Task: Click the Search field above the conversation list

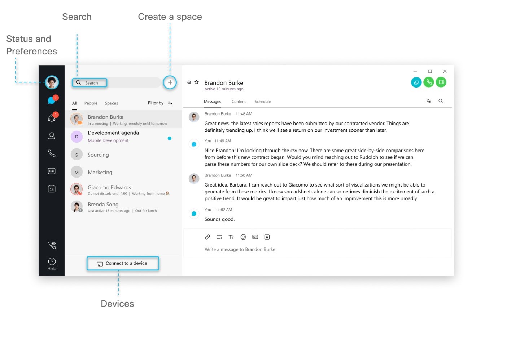Action: coord(89,82)
